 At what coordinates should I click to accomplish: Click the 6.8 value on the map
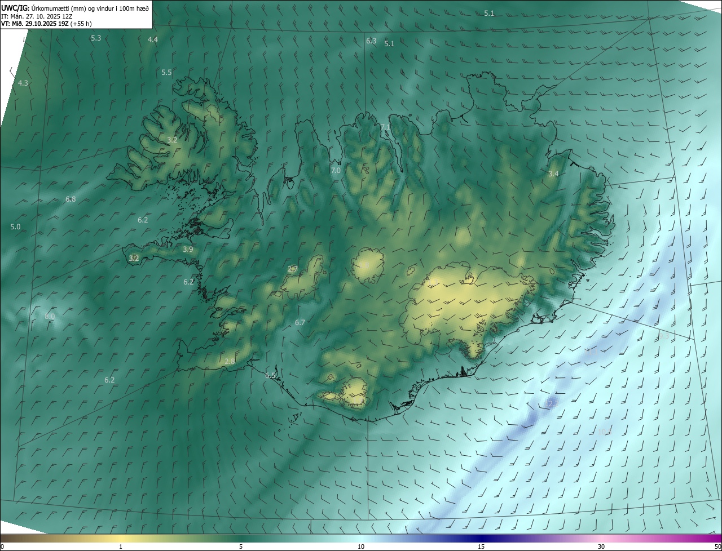(x=71, y=199)
